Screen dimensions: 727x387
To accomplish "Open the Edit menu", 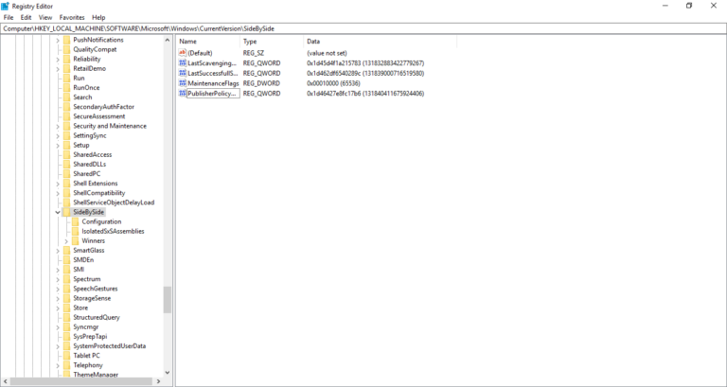I will click(x=26, y=17).
